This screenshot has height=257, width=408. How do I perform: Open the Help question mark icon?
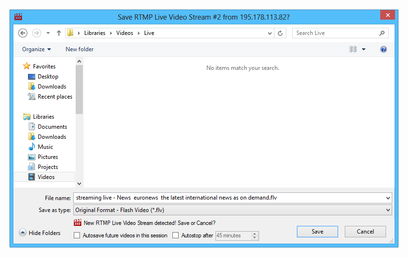(x=383, y=49)
